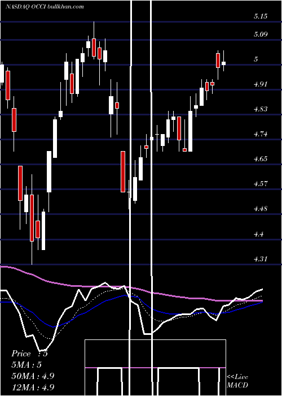The height and width of the screenshot is (396, 282).
Task: Click the 4.31 price axis label
Action: [x=261, y=259]
